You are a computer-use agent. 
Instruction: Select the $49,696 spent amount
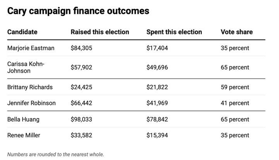(157, 67)
